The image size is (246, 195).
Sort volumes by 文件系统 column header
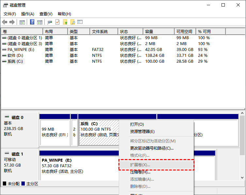(100, 32)
